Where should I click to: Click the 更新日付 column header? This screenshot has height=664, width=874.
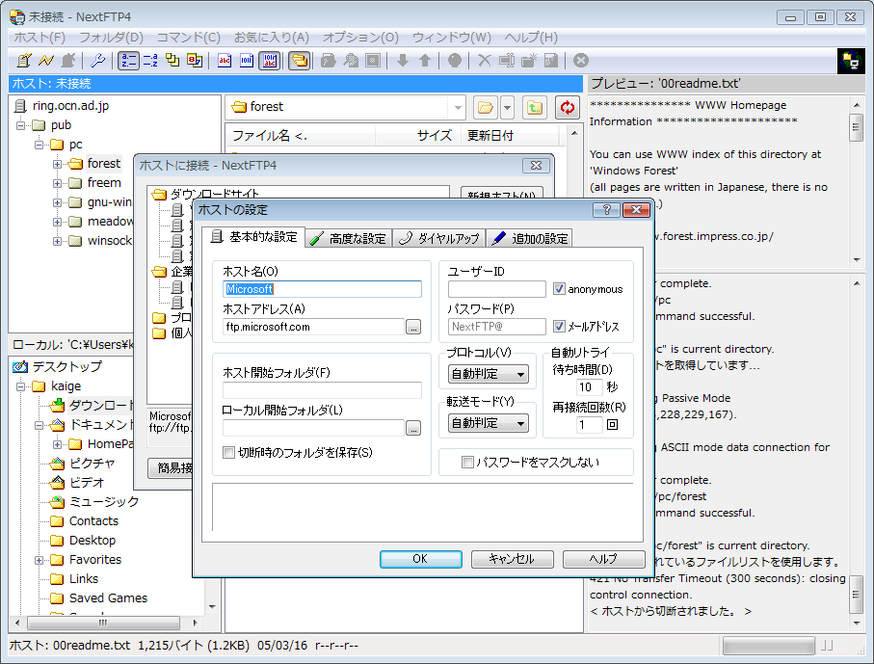(x=510, y=136)
